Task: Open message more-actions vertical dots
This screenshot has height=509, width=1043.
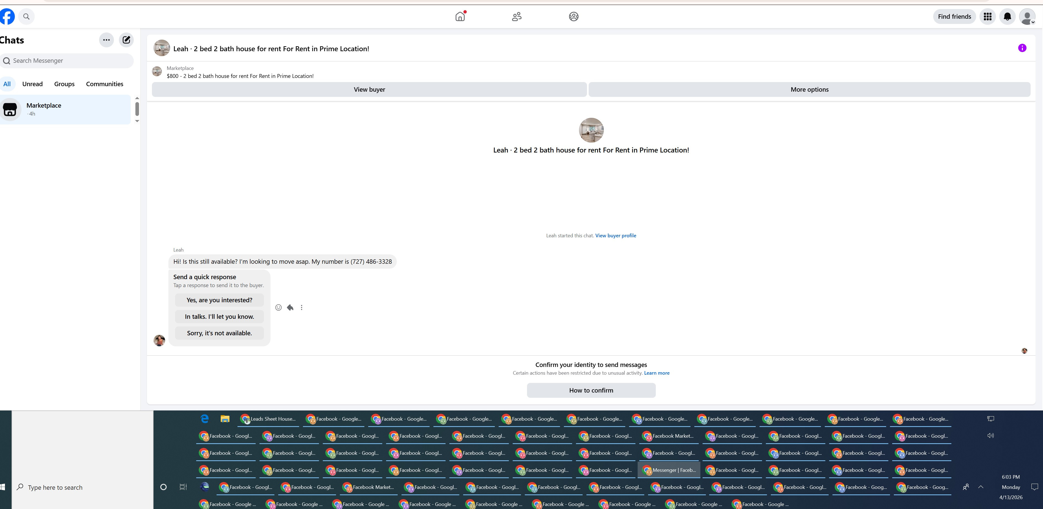Action: click(x=302, y=308)
